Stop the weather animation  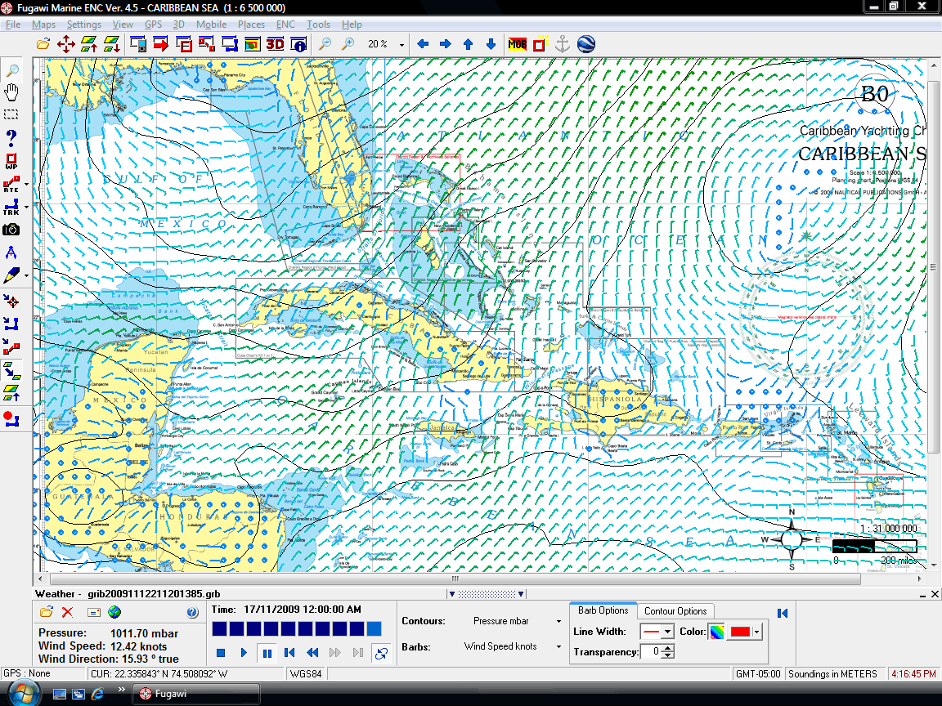(x=221, y=653)
